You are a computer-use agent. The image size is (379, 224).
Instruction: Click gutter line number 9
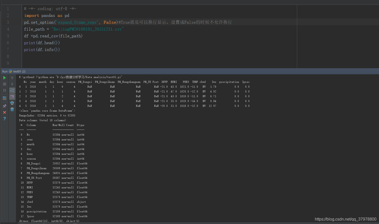(8, 63)
